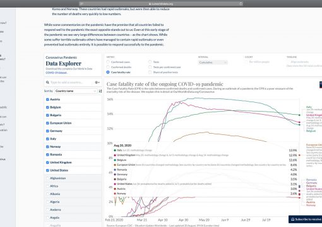Open the Cumulative interval dropdown
This screenshot has width=322, height=227.
click(x=213, y=62)
